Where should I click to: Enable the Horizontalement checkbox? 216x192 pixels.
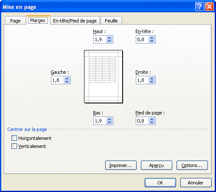[x=14, y=138]
